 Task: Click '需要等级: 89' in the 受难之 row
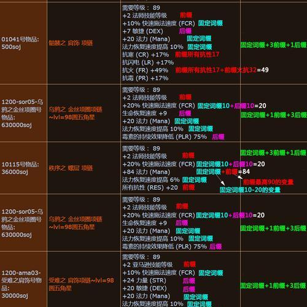pyautogui.click(x=141, y=257)
